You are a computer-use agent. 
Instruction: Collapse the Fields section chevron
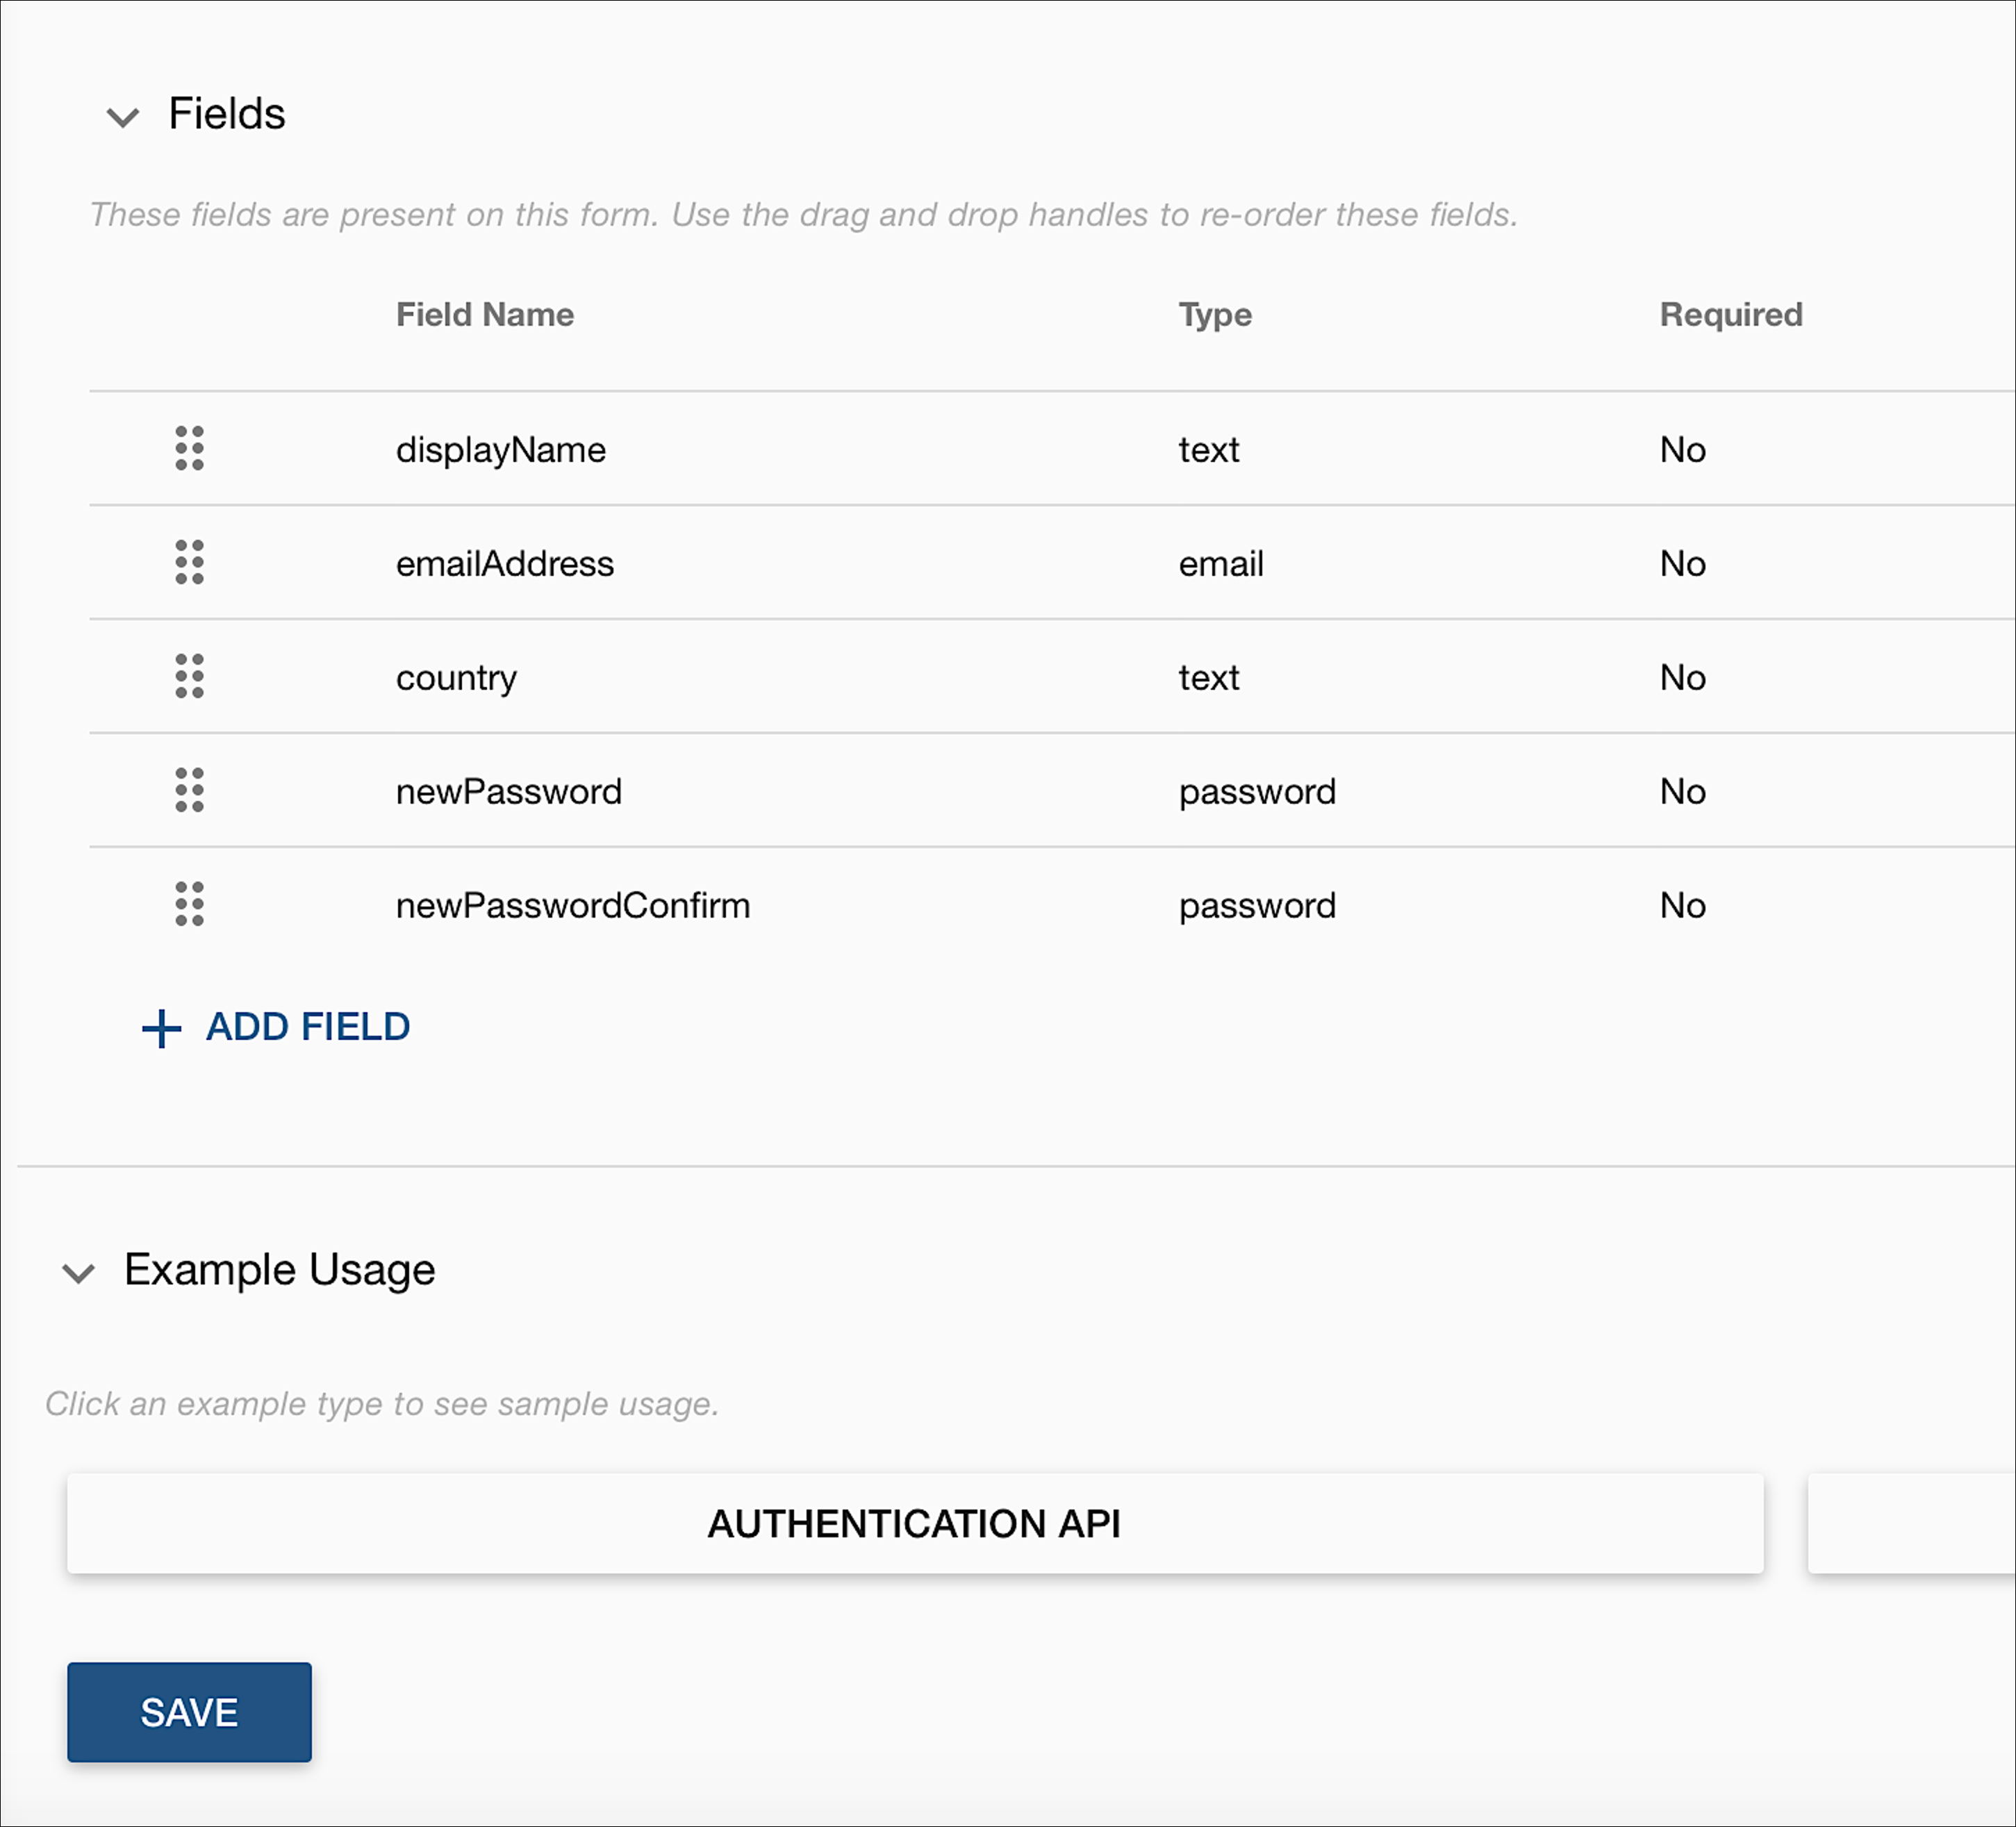coord(122,117)
